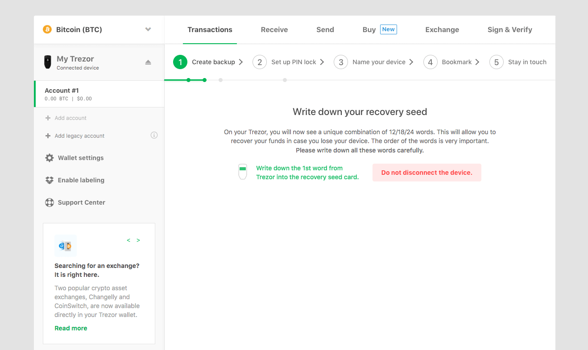Screen dimensions: 588x350
Task: Switch to the Exchange tab
Action: (442, 29)
